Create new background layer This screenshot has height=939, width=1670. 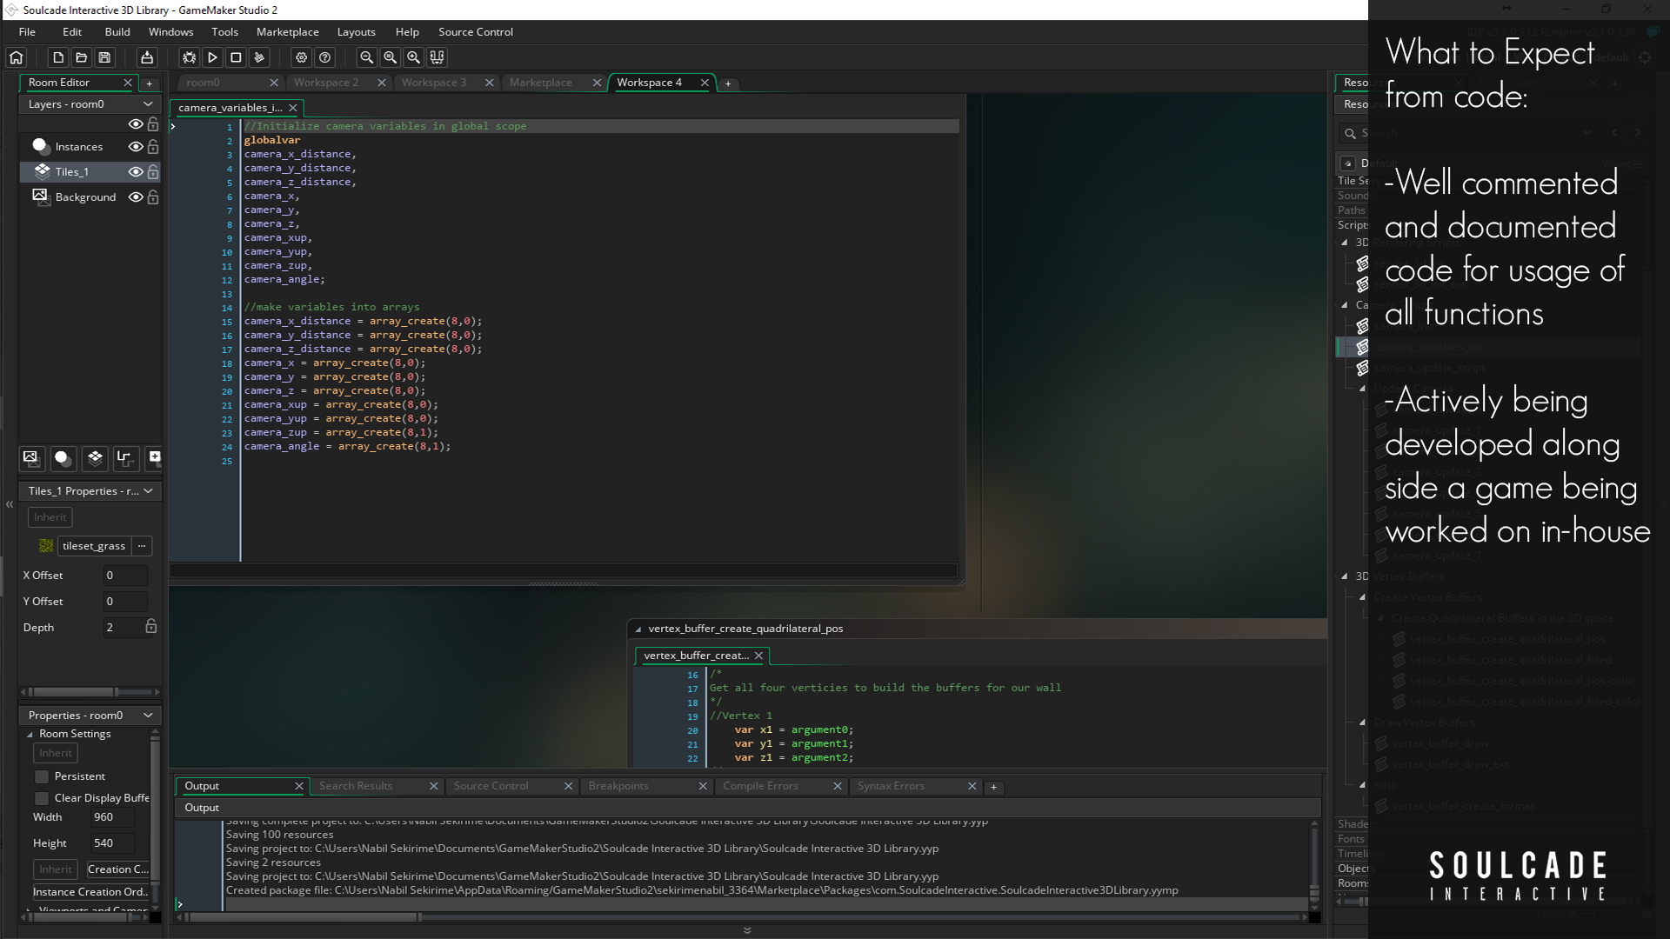coord(31,457)
